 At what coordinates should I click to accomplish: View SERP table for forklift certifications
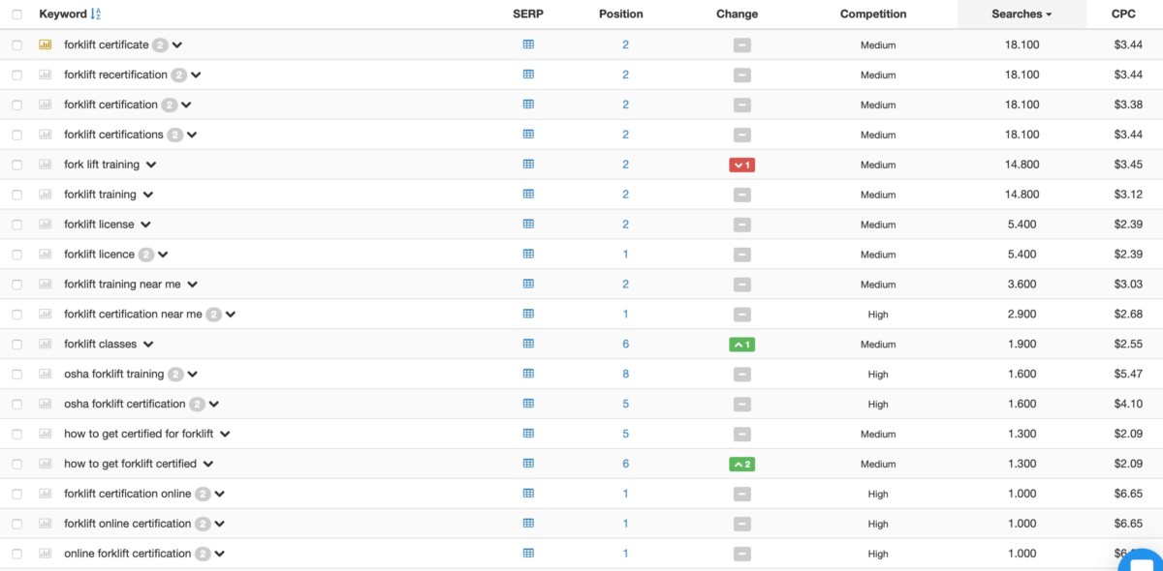click(x=528, y=135)
